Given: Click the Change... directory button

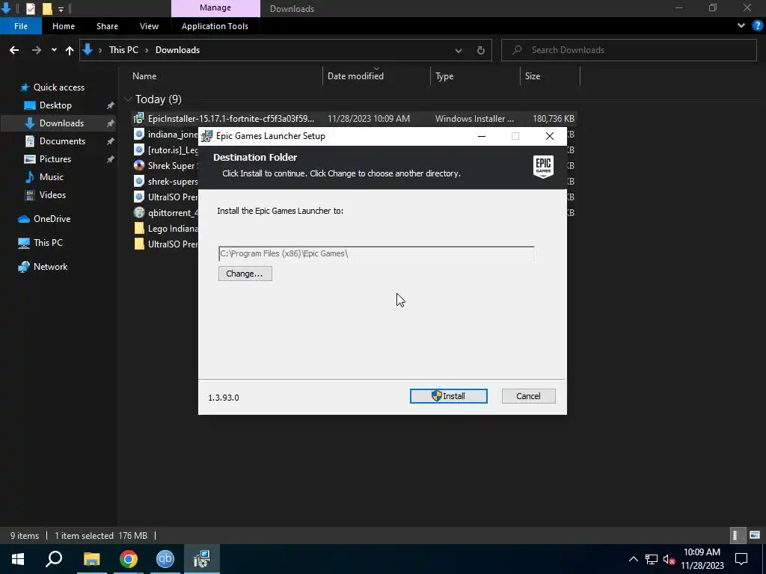Looking at the screenshot, I should [245, 274].
